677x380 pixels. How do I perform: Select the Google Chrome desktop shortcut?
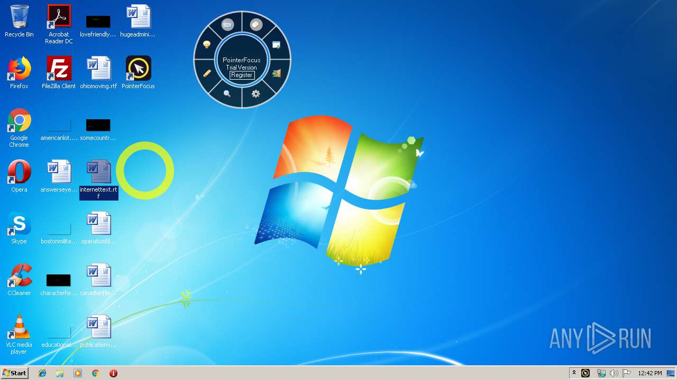click(19, 128)
